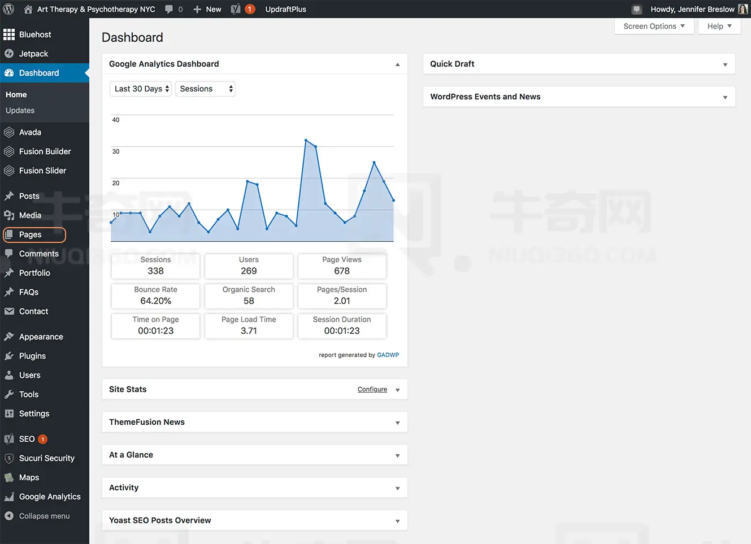Click the Users person icon

[x=9, y=375]
